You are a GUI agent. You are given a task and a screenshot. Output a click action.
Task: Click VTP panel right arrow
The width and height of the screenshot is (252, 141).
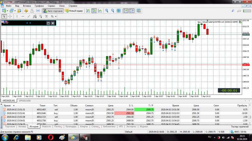[x=30, y=23]
